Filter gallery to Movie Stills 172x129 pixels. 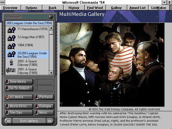[19, 106]
